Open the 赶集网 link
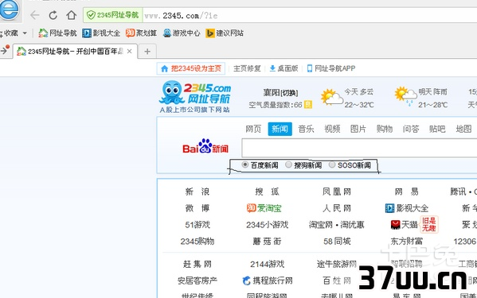Viewport: 477px width, 298px height. tap(197, 264)
